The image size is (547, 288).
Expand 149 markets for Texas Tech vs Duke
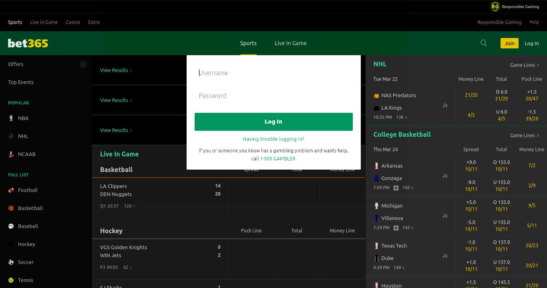pyautogui.click(x=399, y=268)
